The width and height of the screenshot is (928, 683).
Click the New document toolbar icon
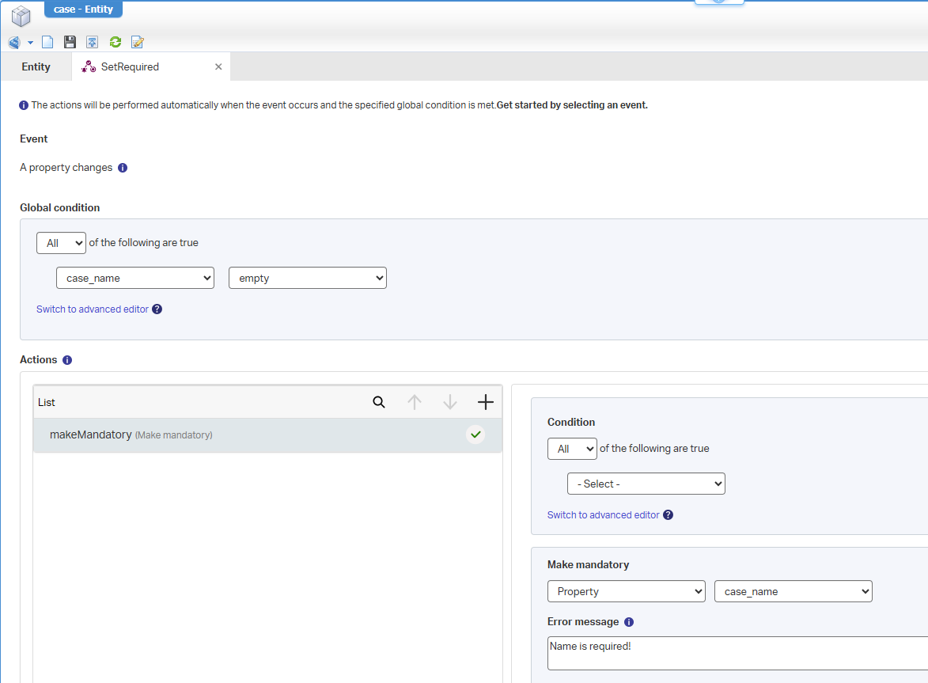coord(47,42)
